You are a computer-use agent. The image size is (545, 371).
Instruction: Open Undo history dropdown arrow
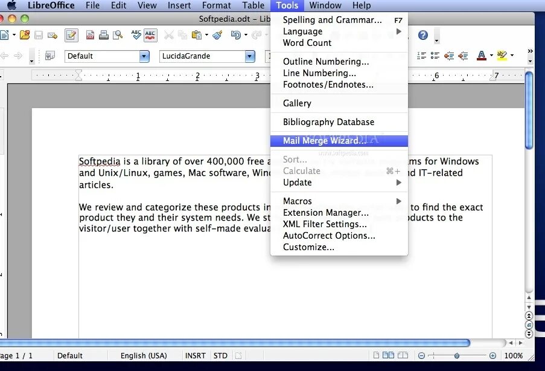pyautogui.click(x=246, y=35)
